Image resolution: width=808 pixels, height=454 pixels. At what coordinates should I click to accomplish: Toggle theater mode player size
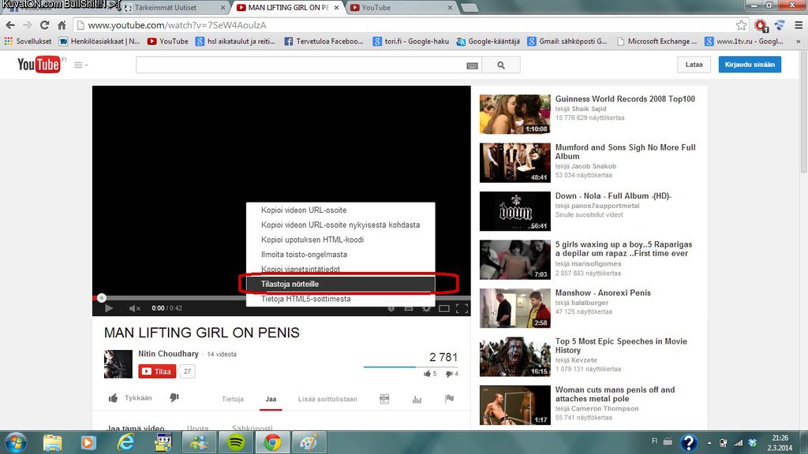[444, 308]
